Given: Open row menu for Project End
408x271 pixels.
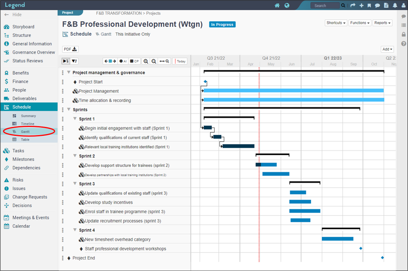Looking at the screenshot, I should (63, 258).
